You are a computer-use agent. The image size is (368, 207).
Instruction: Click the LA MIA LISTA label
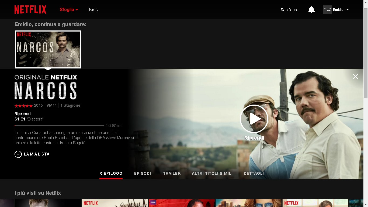tap(37, 154)
